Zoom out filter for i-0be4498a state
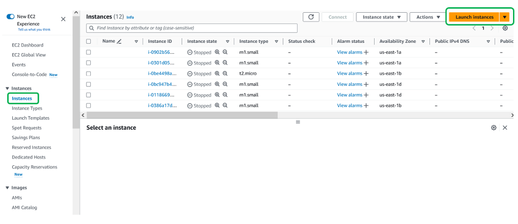The image size is (518, 224). coord(225,73)
